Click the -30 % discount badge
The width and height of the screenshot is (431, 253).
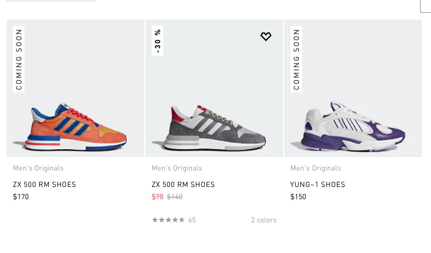pos(158,41)
